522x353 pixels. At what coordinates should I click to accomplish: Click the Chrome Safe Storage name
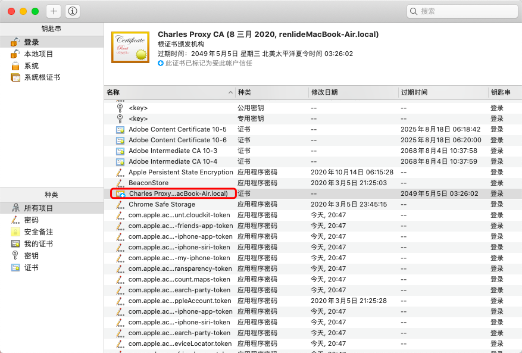click(x=162, y=204)
